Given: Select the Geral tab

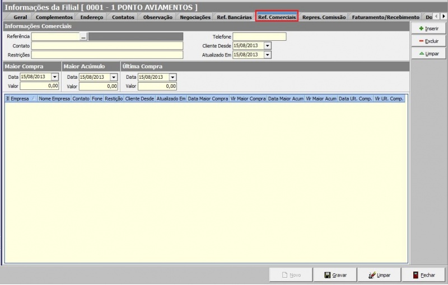Looking at the screenshot, I should click(x=20, y=17).
